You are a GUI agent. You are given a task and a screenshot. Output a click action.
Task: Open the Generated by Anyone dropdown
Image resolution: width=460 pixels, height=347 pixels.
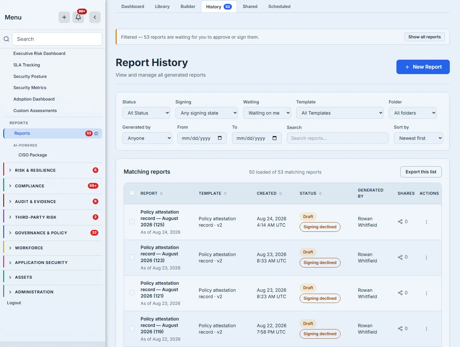147,138
